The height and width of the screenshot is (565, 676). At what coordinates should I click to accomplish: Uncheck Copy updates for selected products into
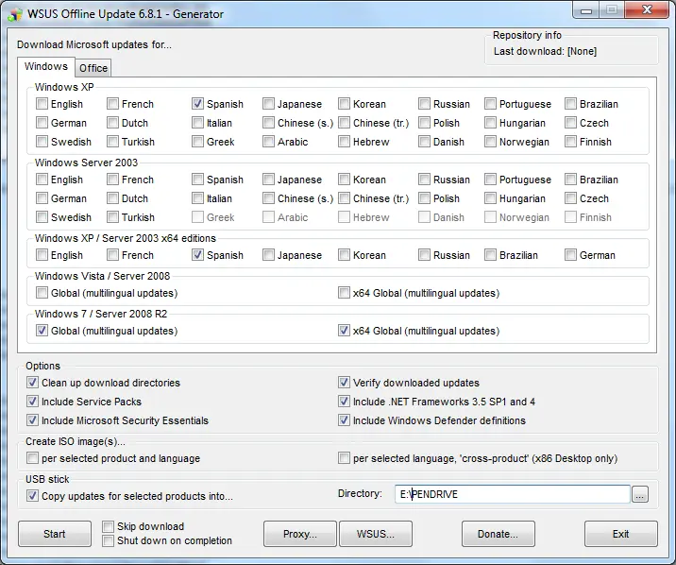tap(32, 496)
